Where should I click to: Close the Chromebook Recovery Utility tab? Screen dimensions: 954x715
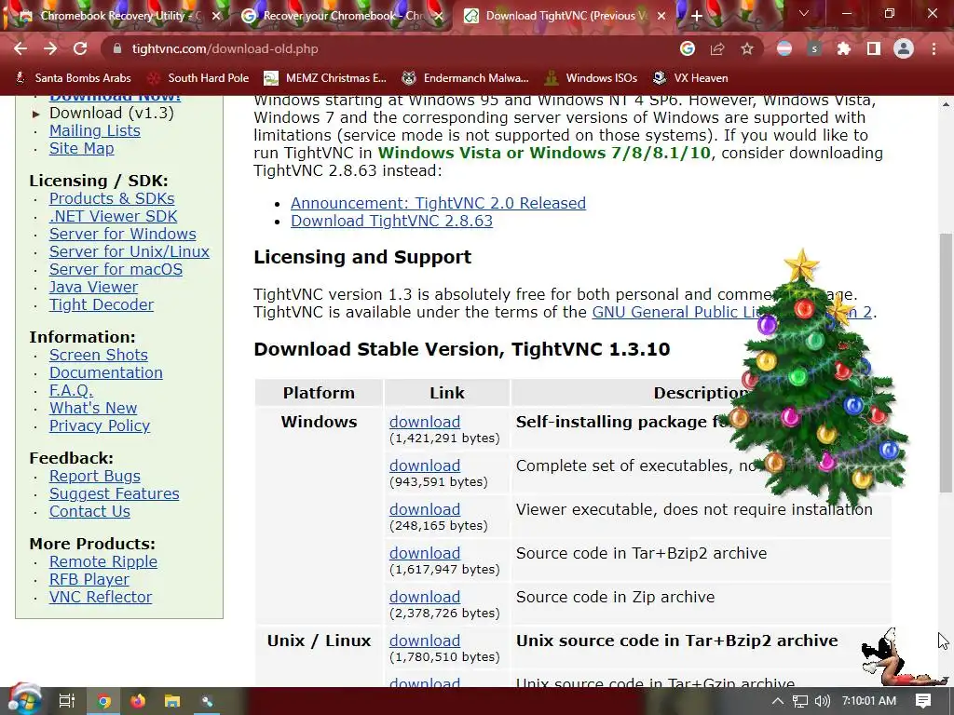coord(216,16)
